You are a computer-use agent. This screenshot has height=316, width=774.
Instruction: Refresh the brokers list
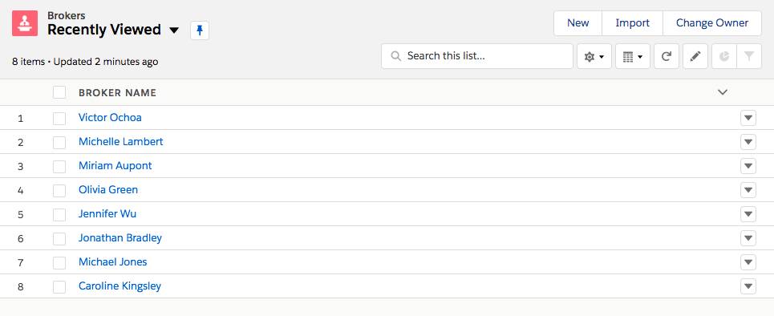click(667, 56)
